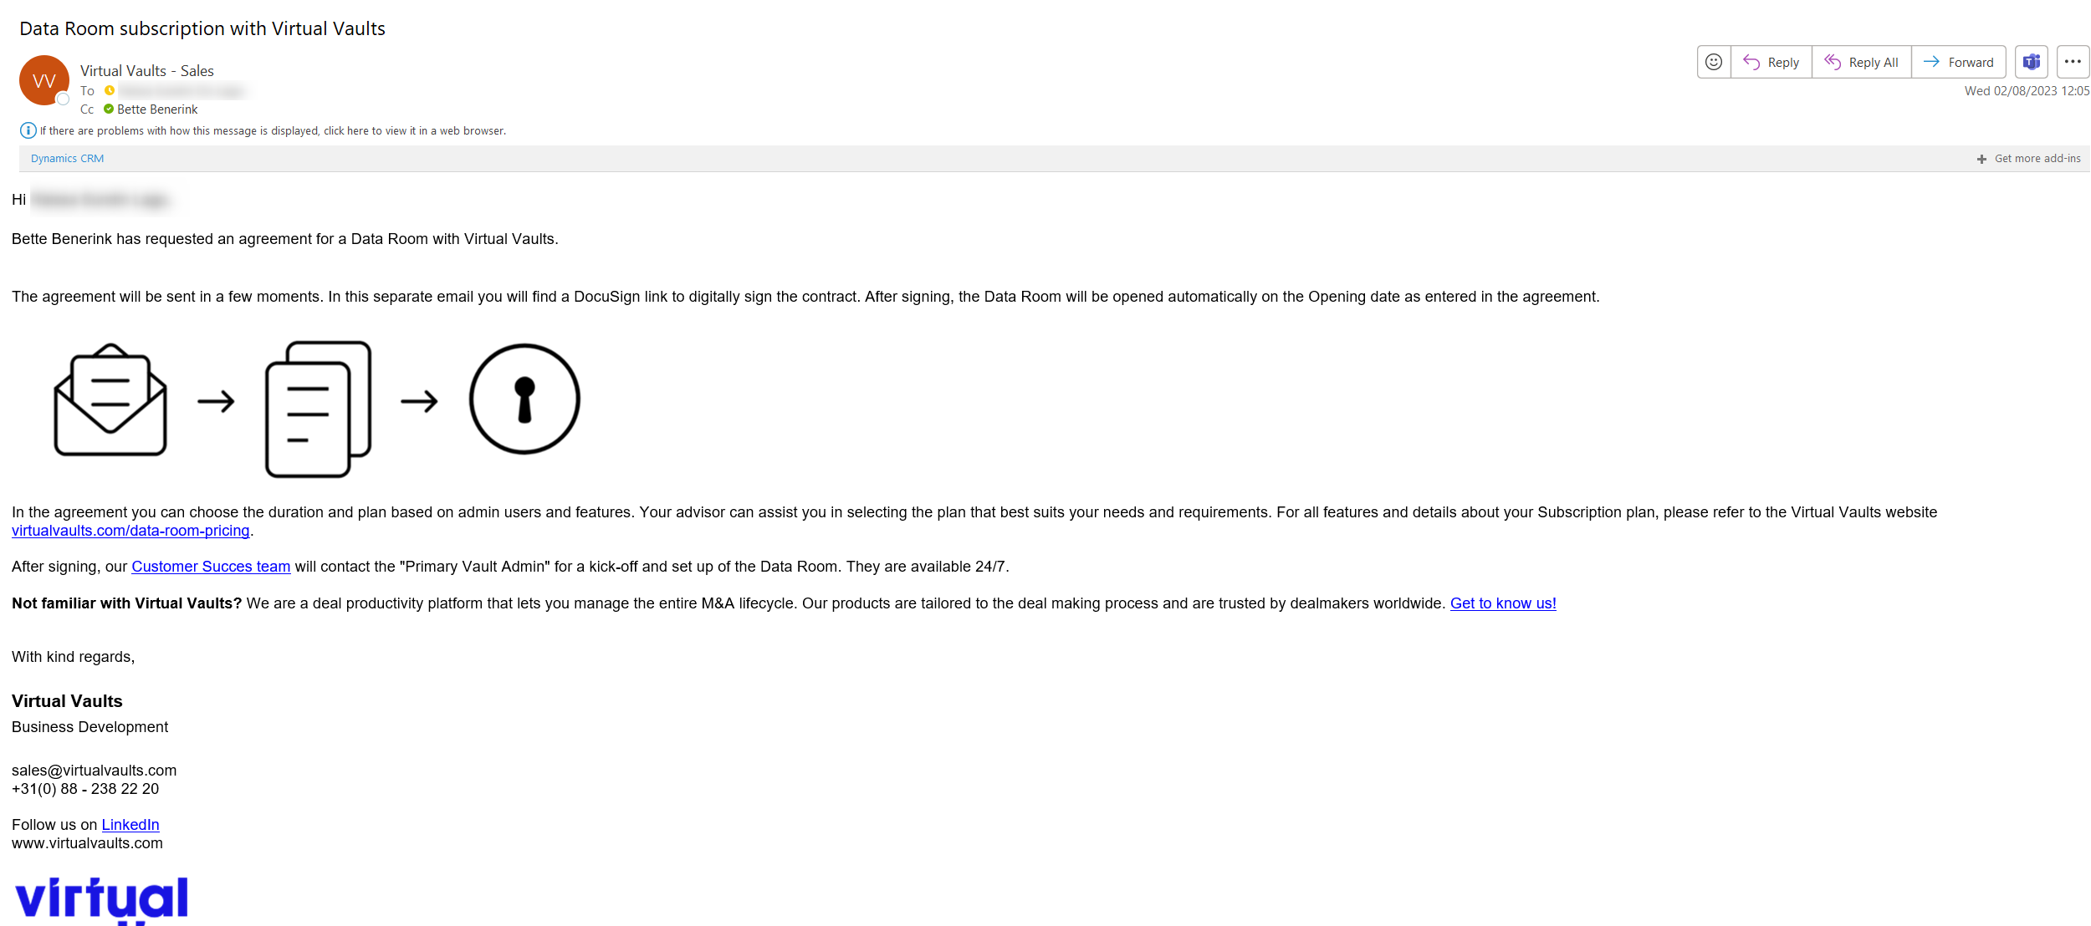2091x926 pixels.
Task: Forward this email
Action: point(1959,62)
